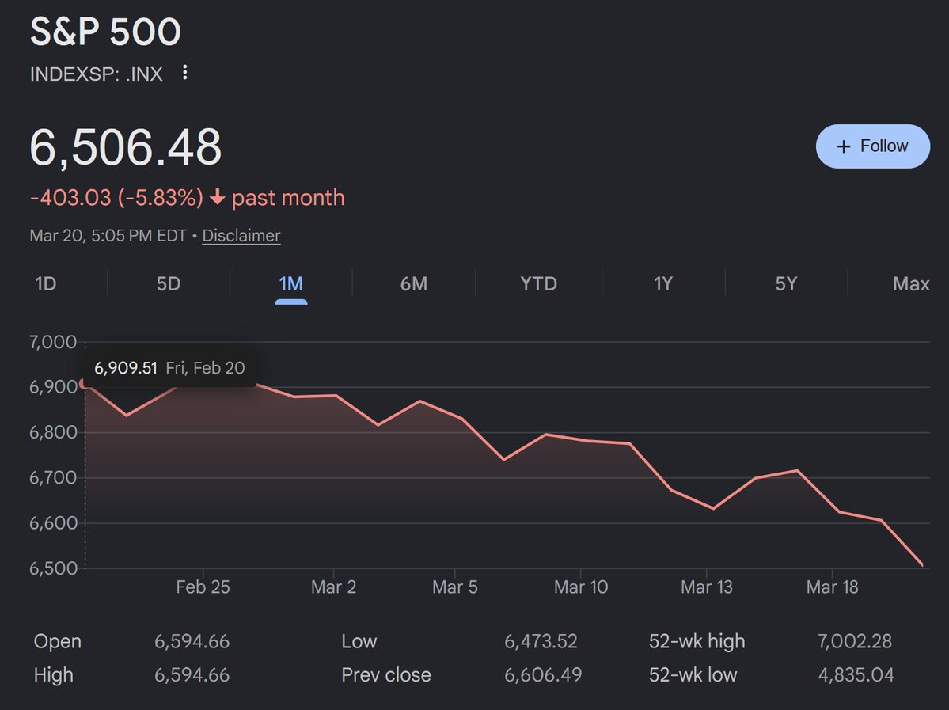The image size is (949, 710).
Task: Switch chart to the 1Y range
Action: 663,283
